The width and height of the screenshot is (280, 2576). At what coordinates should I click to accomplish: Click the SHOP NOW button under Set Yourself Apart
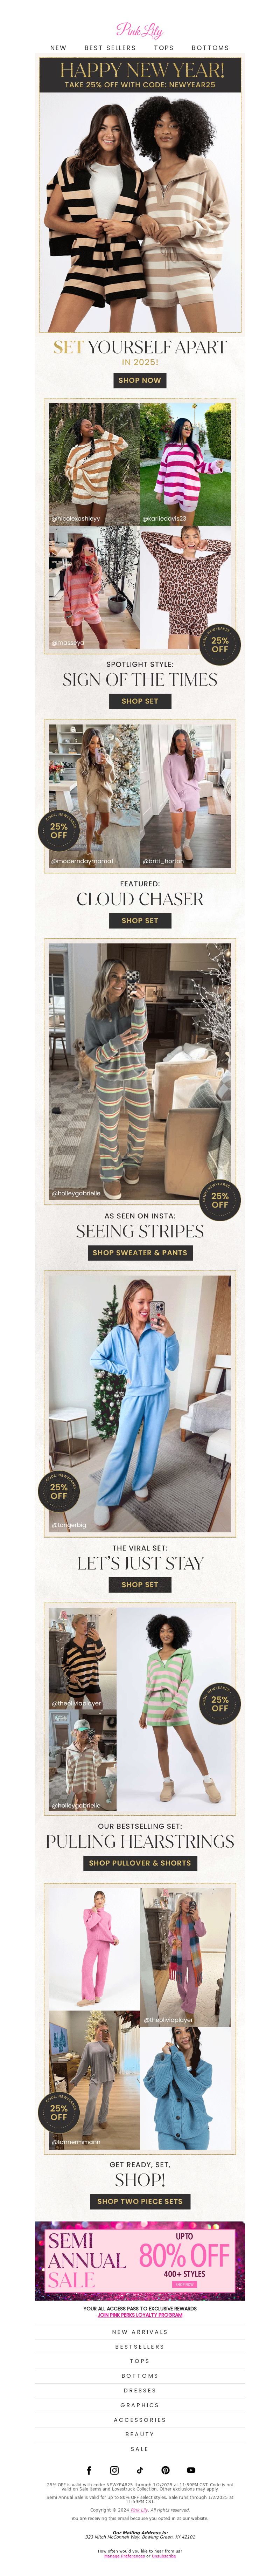click(x=140, y=380)
